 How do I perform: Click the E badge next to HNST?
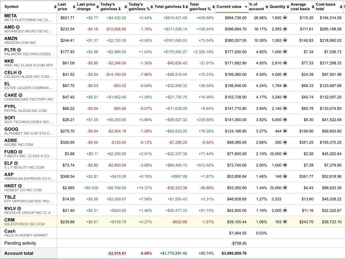pyautogui.click(x=20, y=186)
